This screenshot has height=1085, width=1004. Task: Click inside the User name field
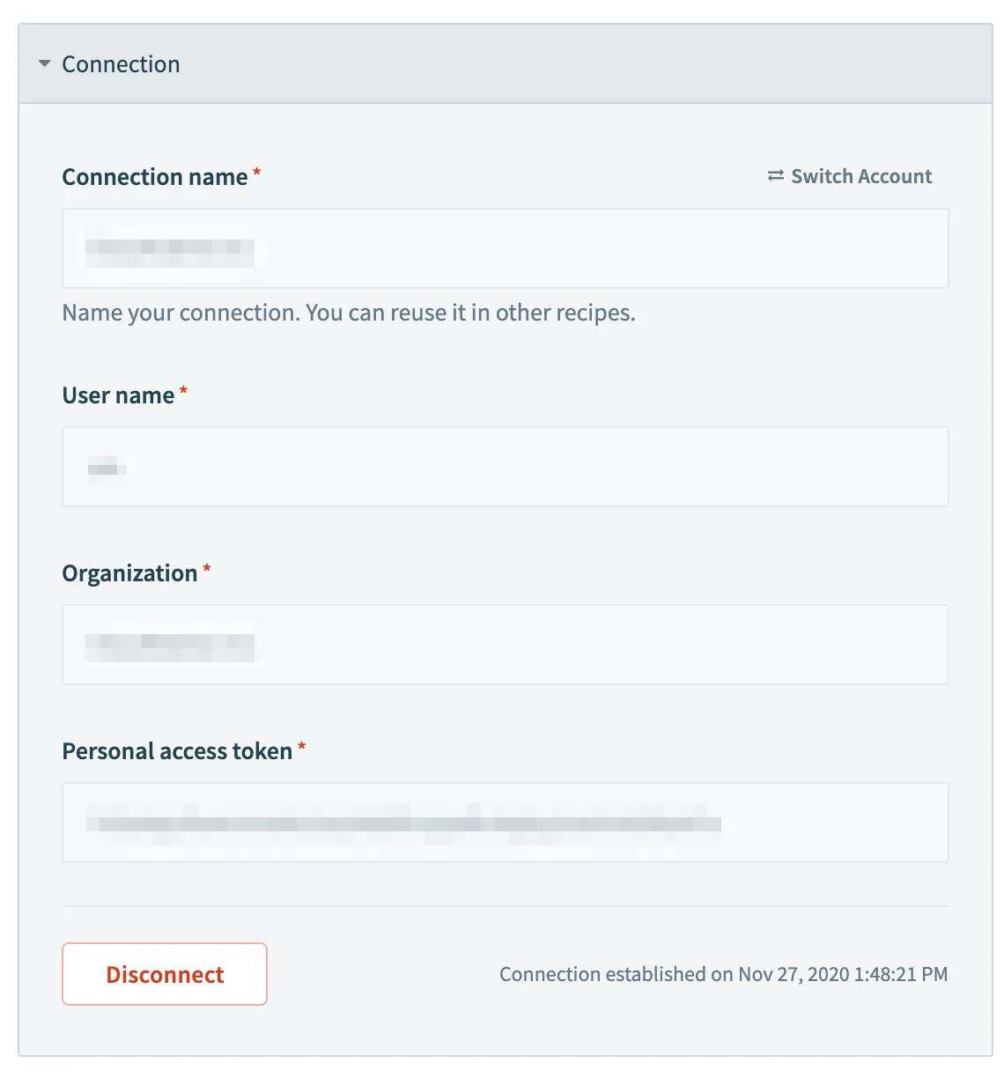click(505, 467)
